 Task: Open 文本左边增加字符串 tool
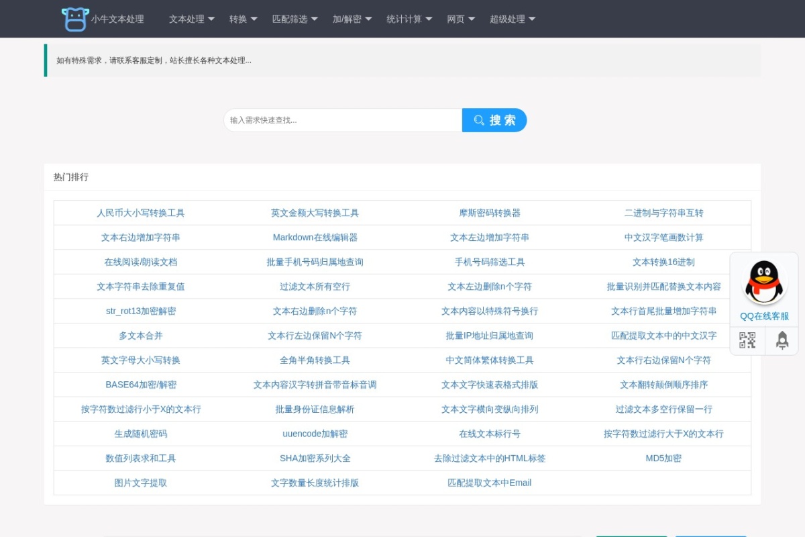click(490, 238)
